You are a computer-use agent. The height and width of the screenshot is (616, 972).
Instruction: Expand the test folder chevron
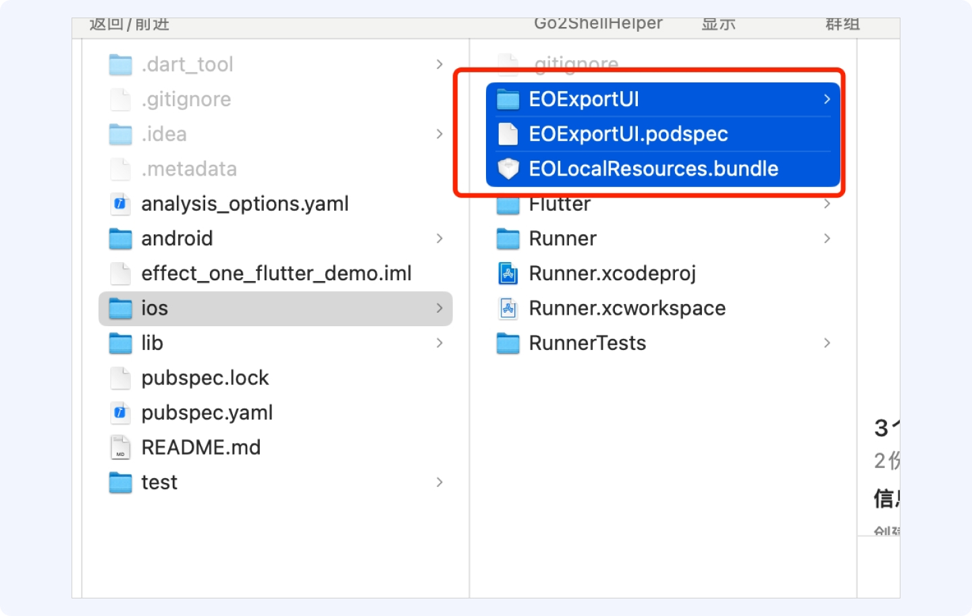tap(439, 482)
